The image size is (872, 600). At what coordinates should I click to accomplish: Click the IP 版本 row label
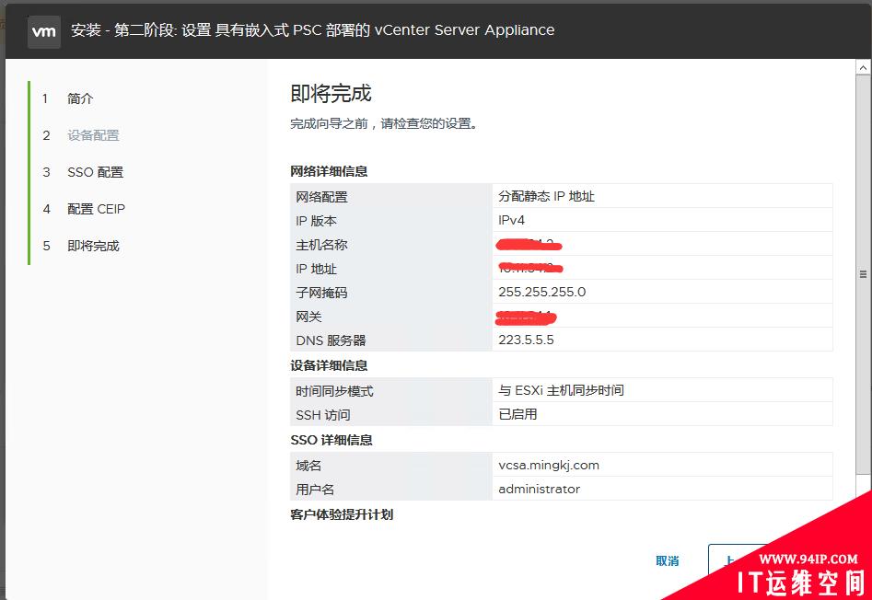(316, 221)
